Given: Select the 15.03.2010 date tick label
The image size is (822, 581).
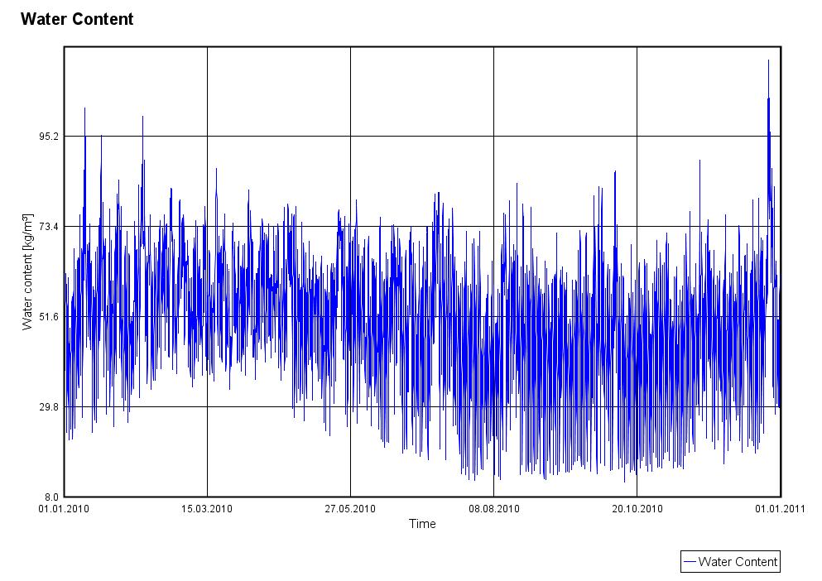Looking at the screenshot, I should (207, 509).
